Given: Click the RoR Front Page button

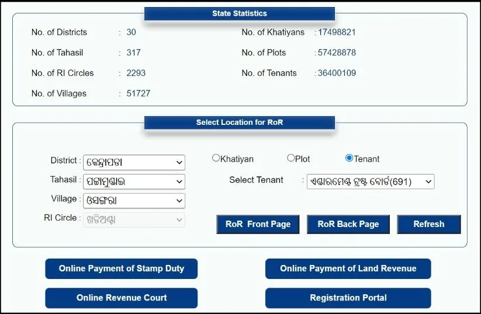Looking at the screenshot, I should (x=258, y=224).
